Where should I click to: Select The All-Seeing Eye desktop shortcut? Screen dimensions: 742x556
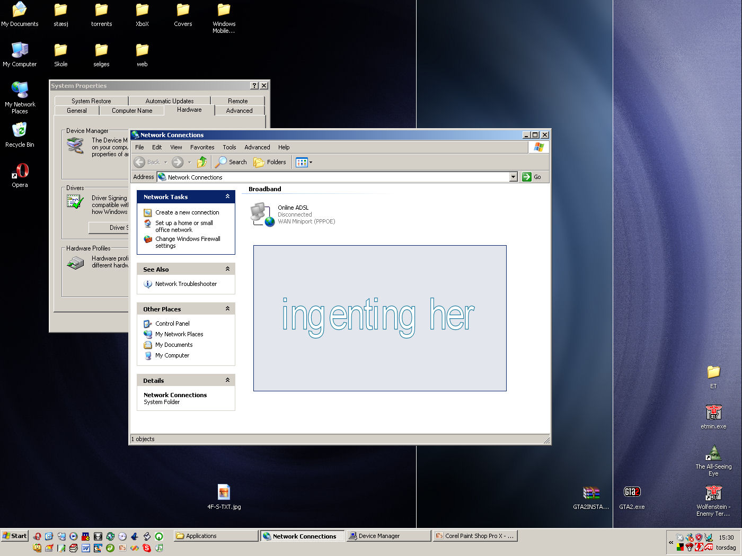[x=713, y=461]
